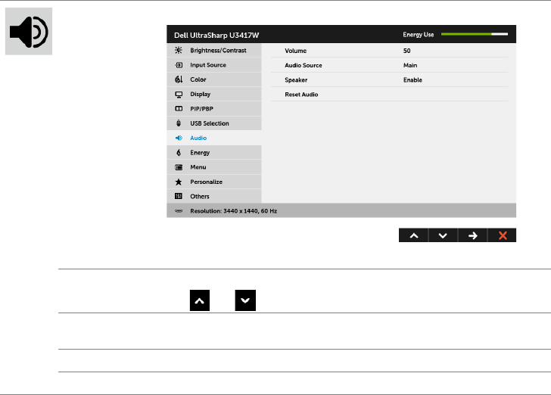The image size is (551, 395).
Task: Click the PIP/PBP icon
Action: pos(179,109)
